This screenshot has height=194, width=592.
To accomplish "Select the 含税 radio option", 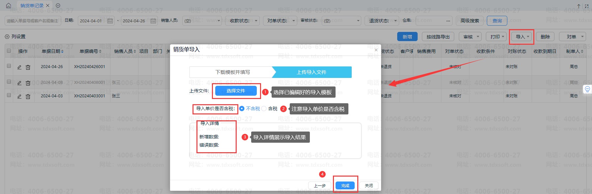I will coord(264,109).
